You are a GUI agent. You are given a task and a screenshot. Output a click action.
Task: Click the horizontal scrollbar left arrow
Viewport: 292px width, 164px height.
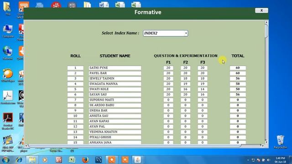(26, 146)
